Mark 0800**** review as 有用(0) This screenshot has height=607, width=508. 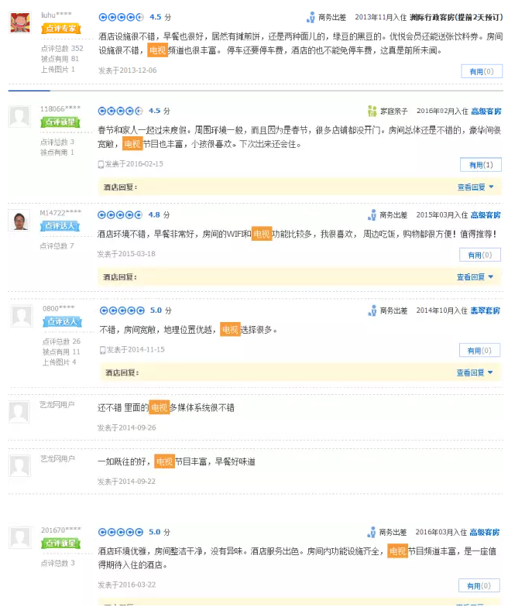tap(479, 351)
